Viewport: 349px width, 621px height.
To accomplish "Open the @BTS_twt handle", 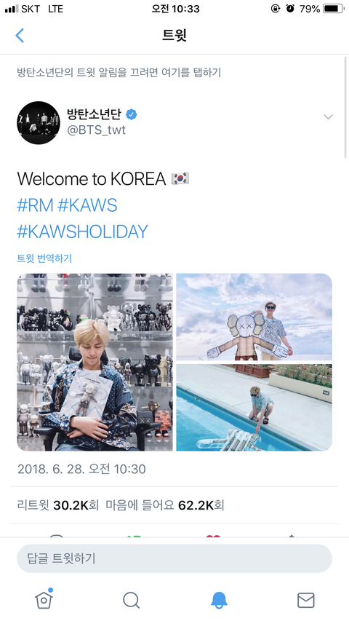I will pyautogui.click(x=96, y=130).
